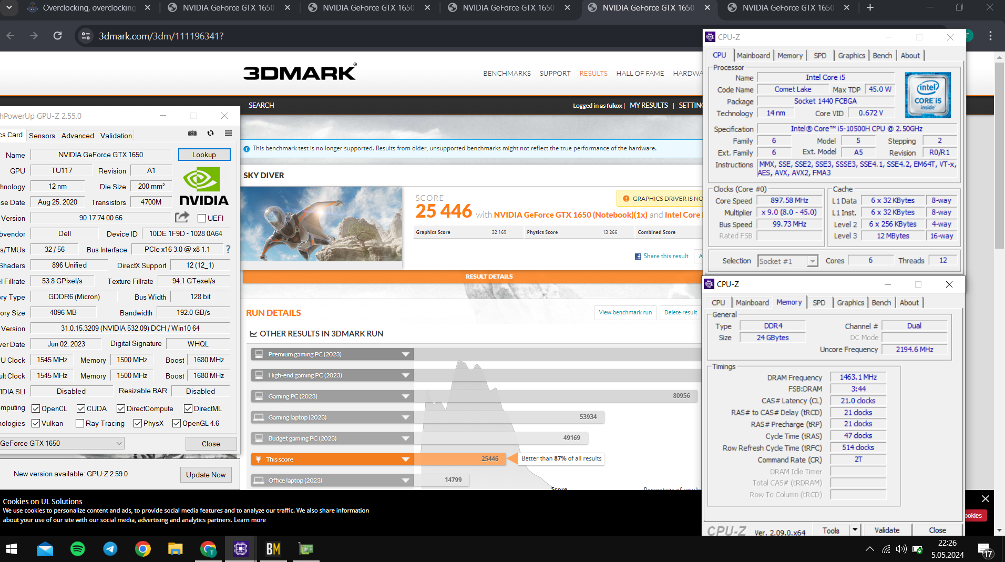Click 3DMark logo
The height and width of the screenshot is (562, 1005).
coord(300,72)
